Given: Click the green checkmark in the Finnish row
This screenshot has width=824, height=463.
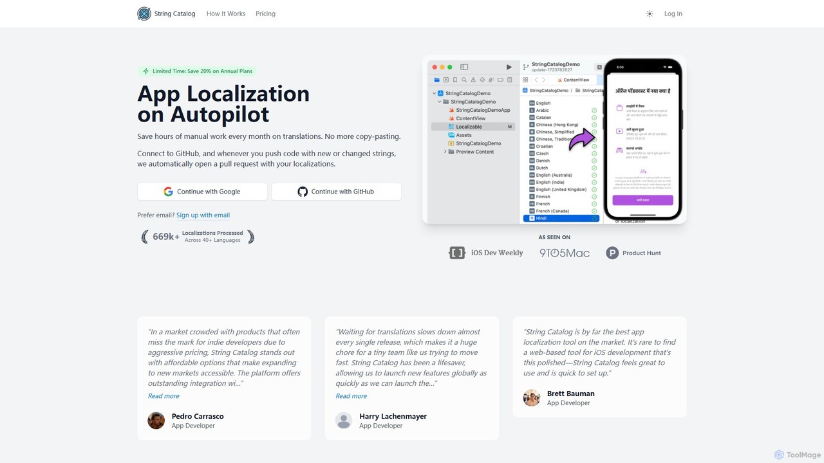Looking at the screenshot, I should point(594,197).
